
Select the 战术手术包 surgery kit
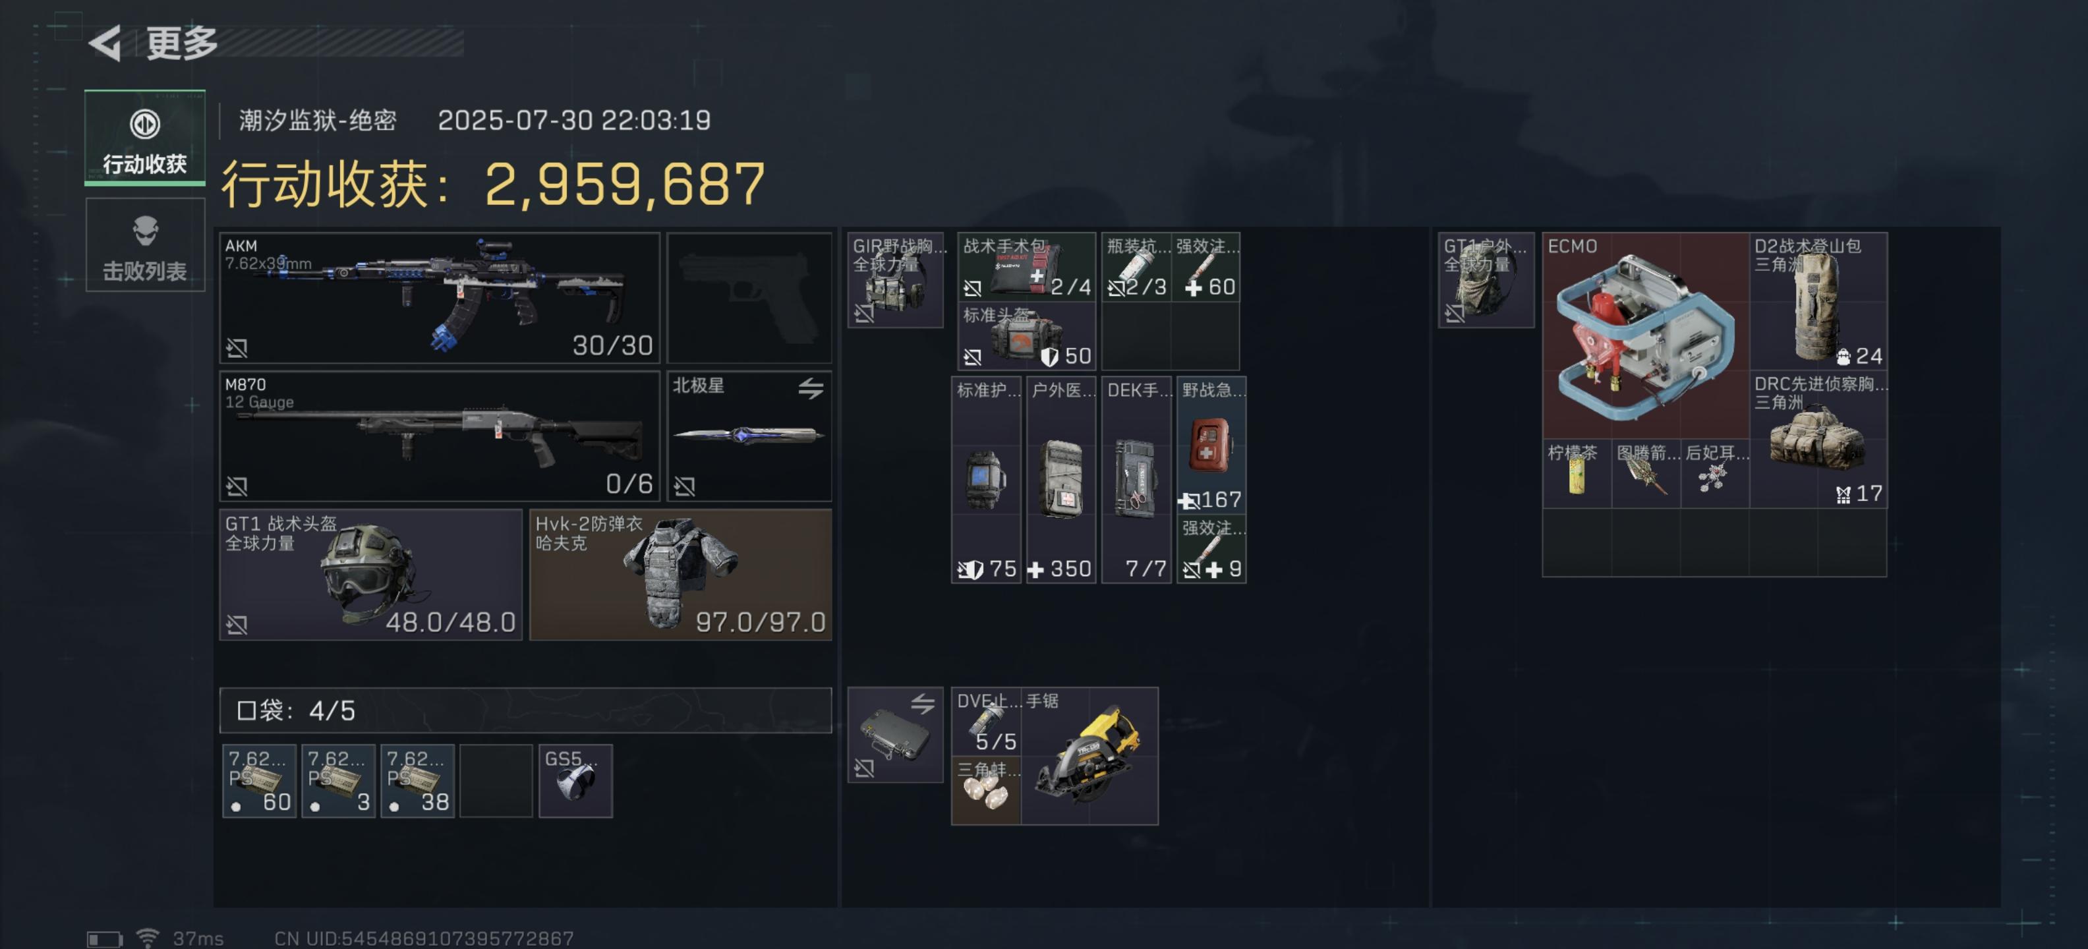point(1027,268)
